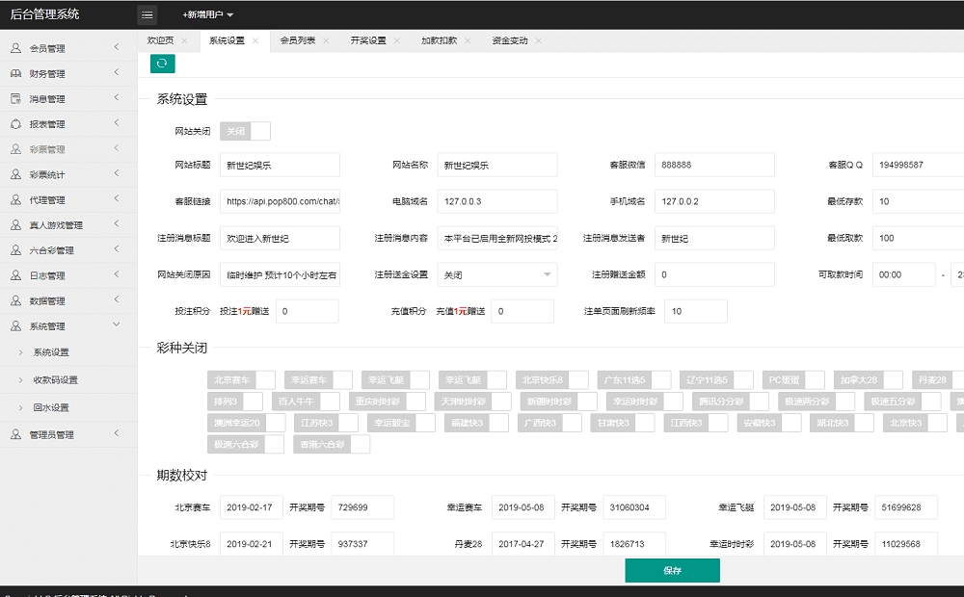Screen dimensions: 964x597
Task: Expand the 代理管理 sidebar menu
Action: coord(64,200)
